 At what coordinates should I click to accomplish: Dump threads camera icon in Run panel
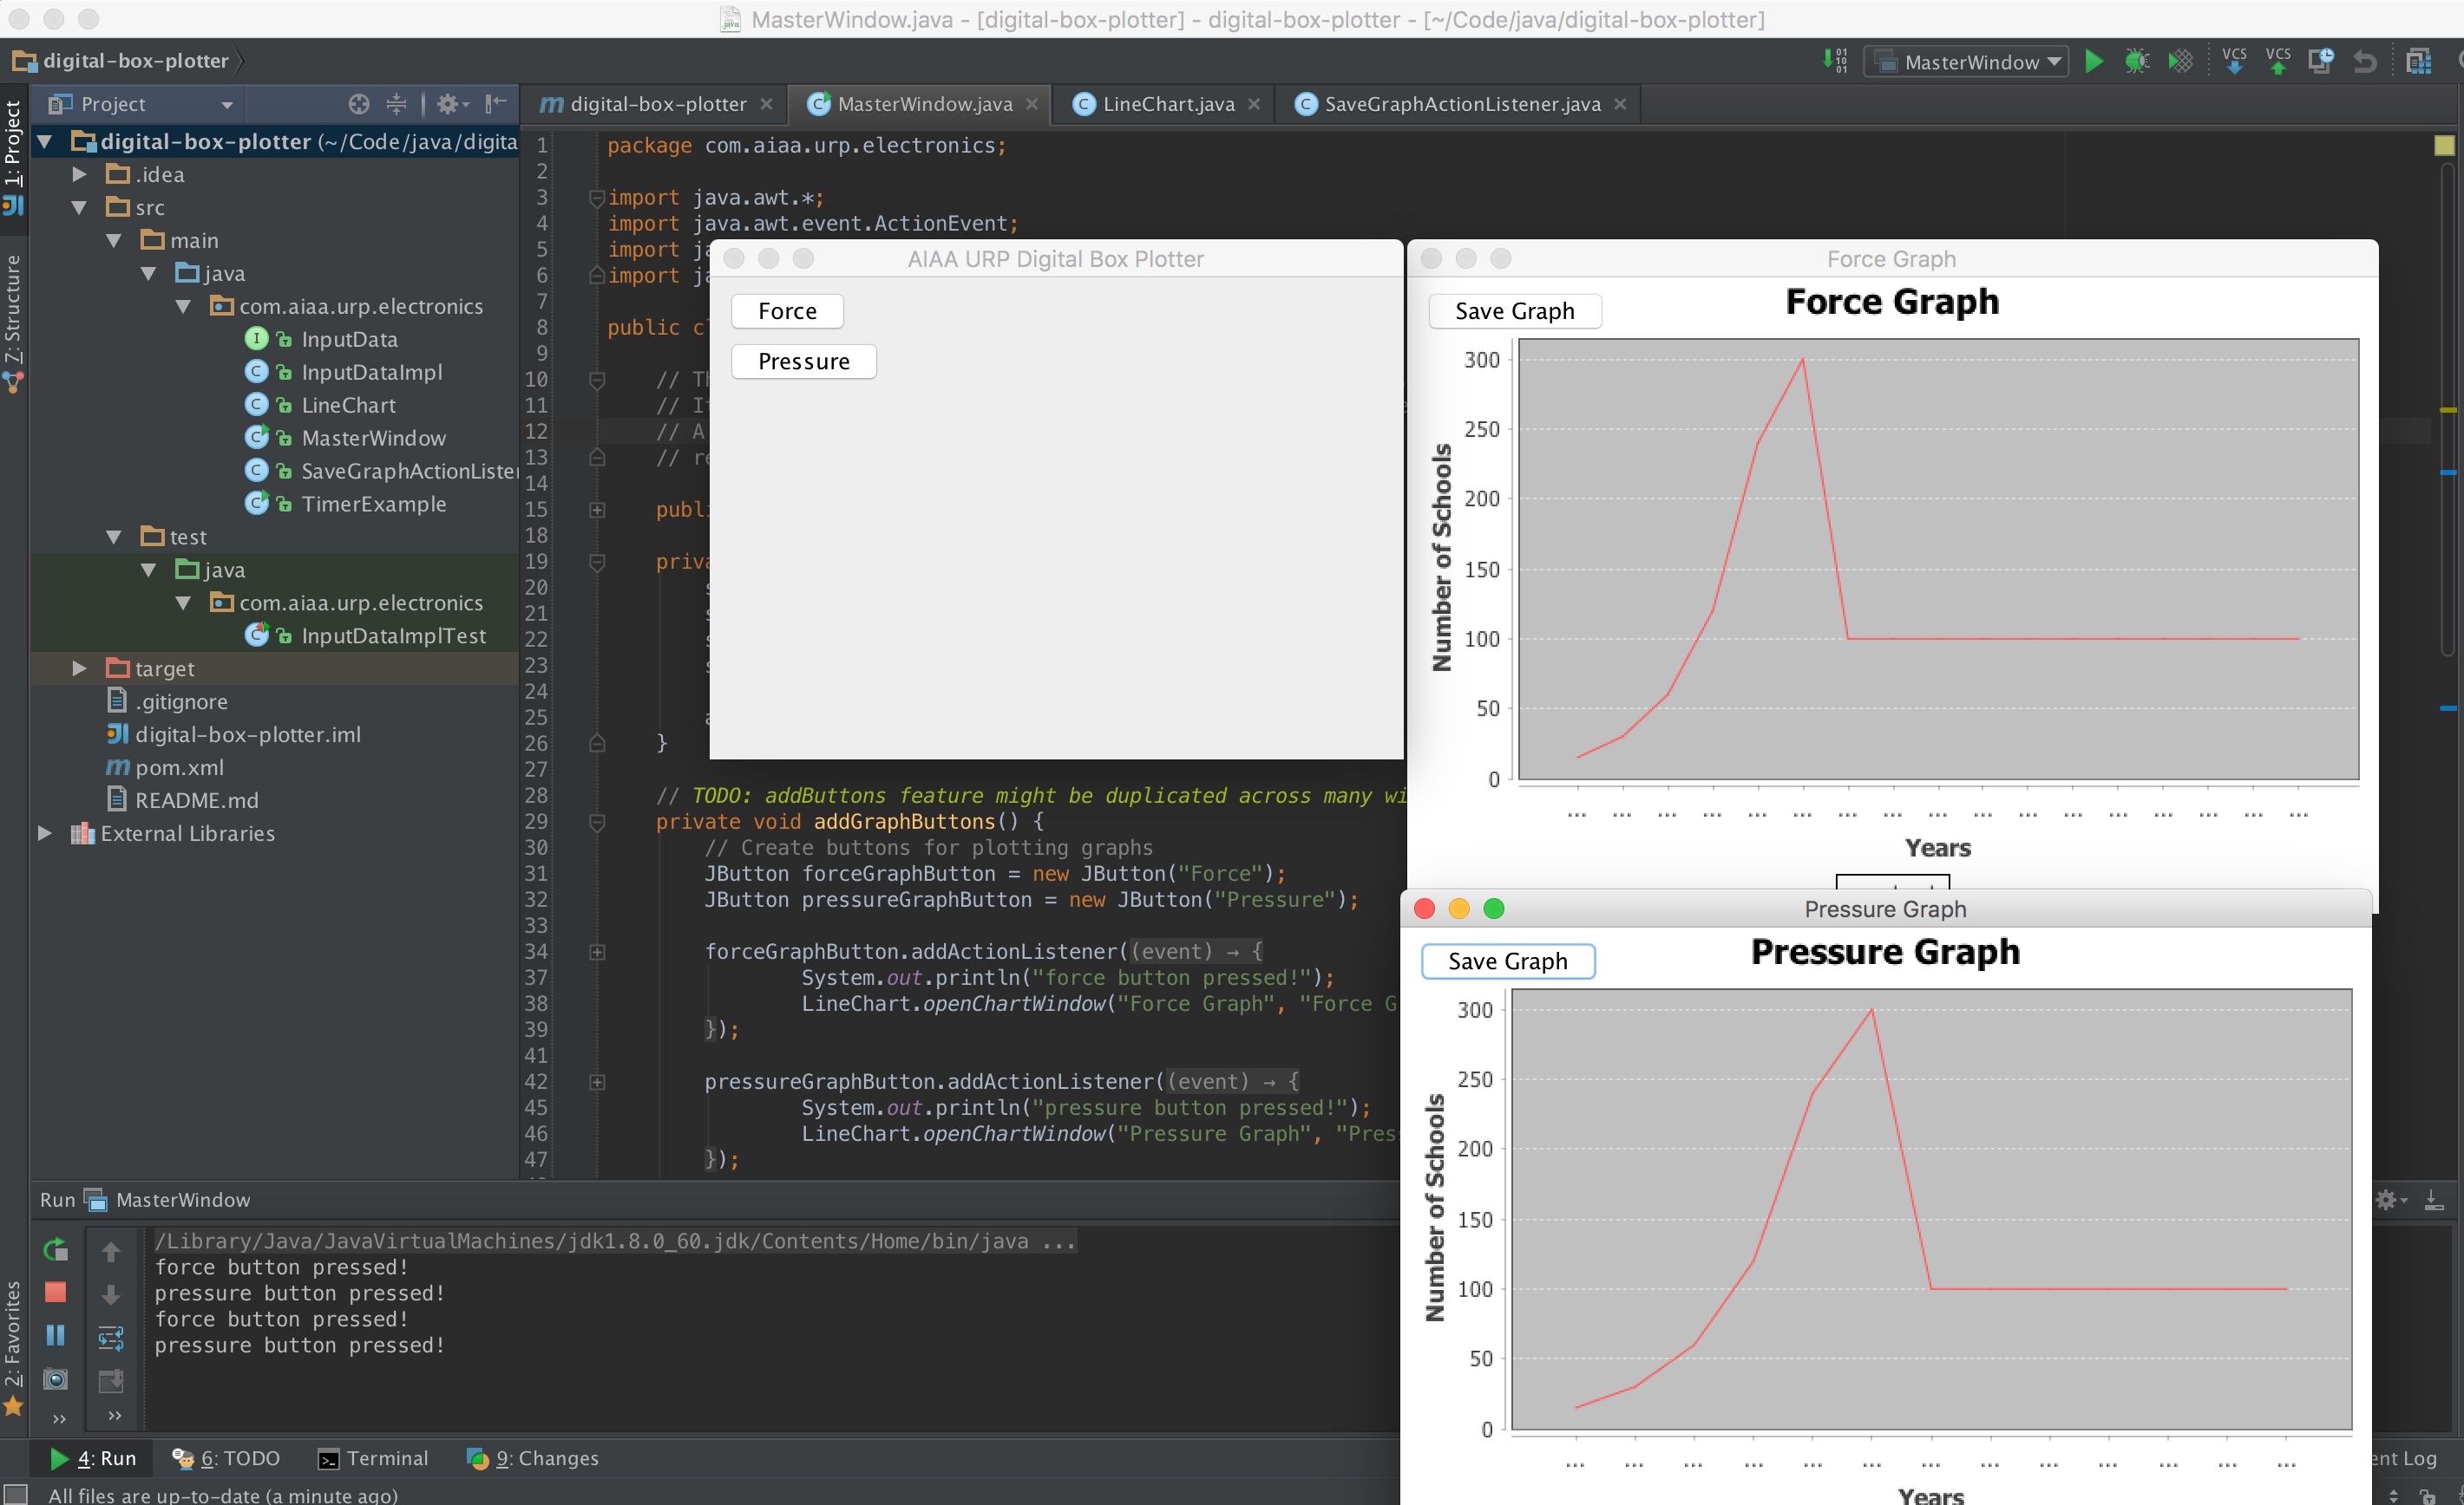point(56,1379)
